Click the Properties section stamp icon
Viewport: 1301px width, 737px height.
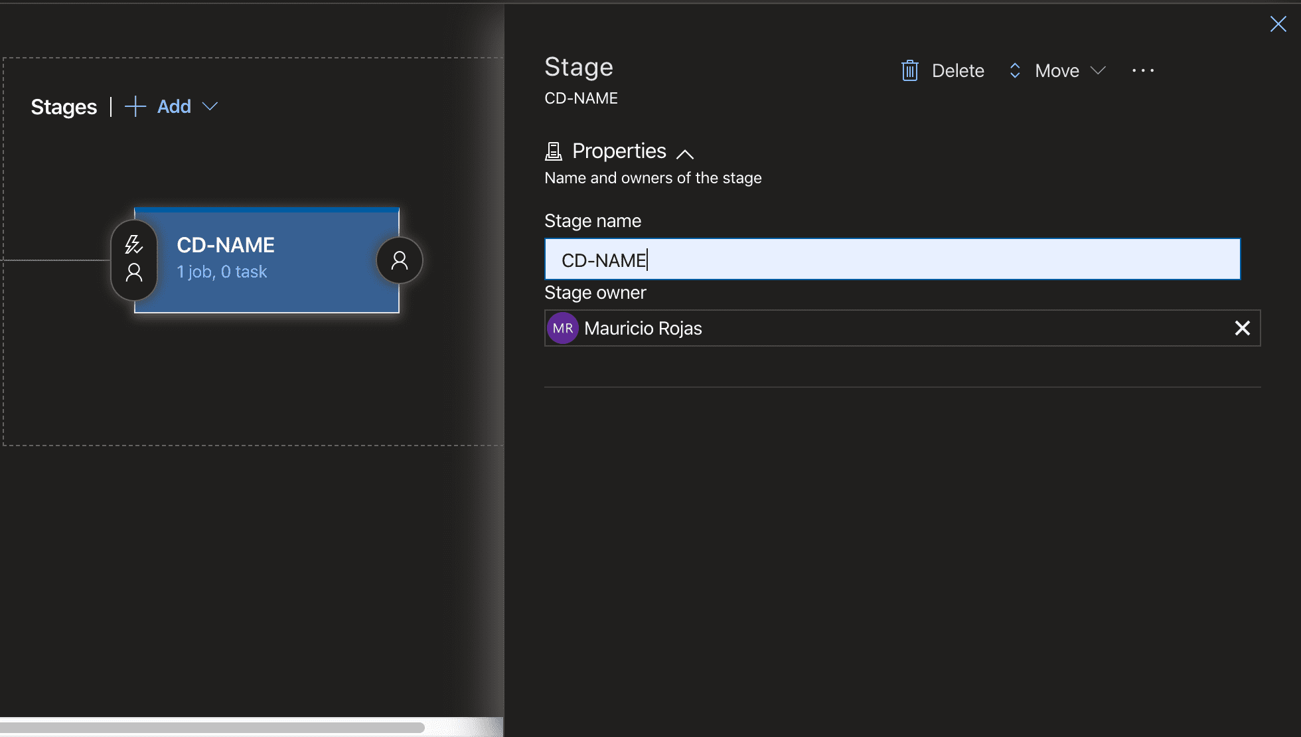tap(553, 151)
